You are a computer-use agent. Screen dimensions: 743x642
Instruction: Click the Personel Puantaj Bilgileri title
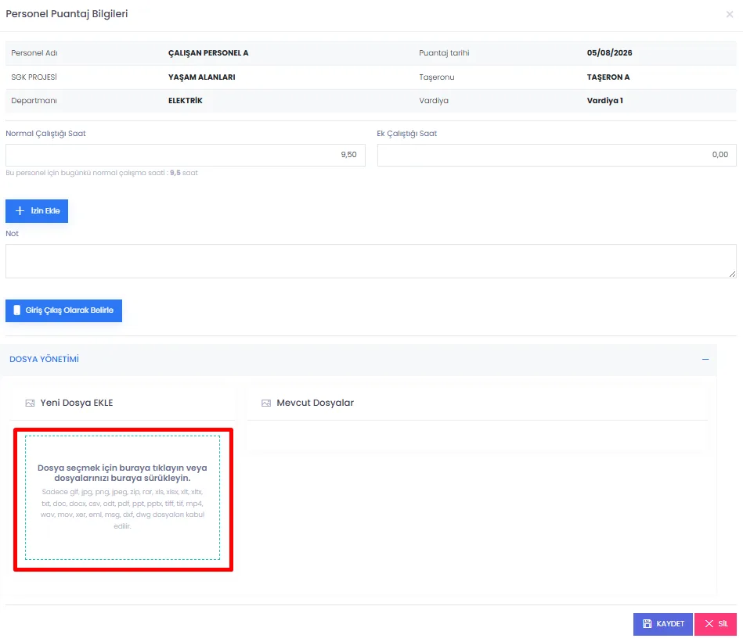[67, 14]
